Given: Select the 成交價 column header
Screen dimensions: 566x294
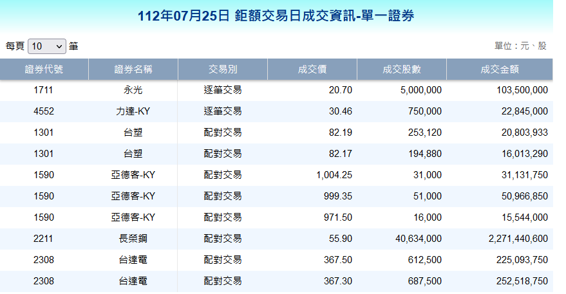Looking at the screenshot, I should 312,69.
